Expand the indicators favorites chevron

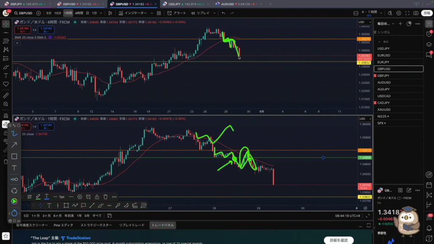click(x=152, y=13)
